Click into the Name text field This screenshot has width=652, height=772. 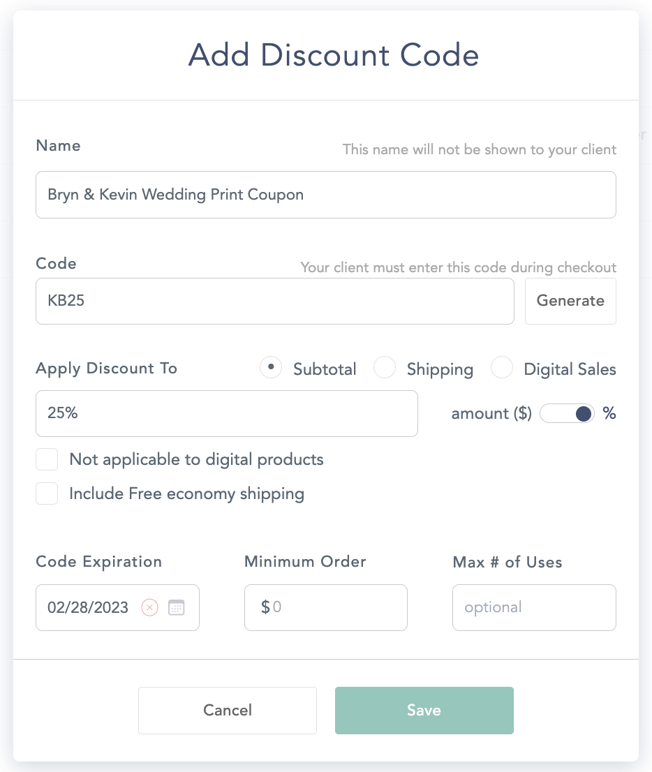click(x=325, y=195)
